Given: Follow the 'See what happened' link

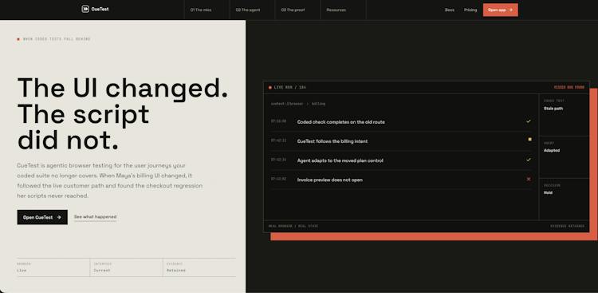Looking at the screenshot, I should point(95,217).
